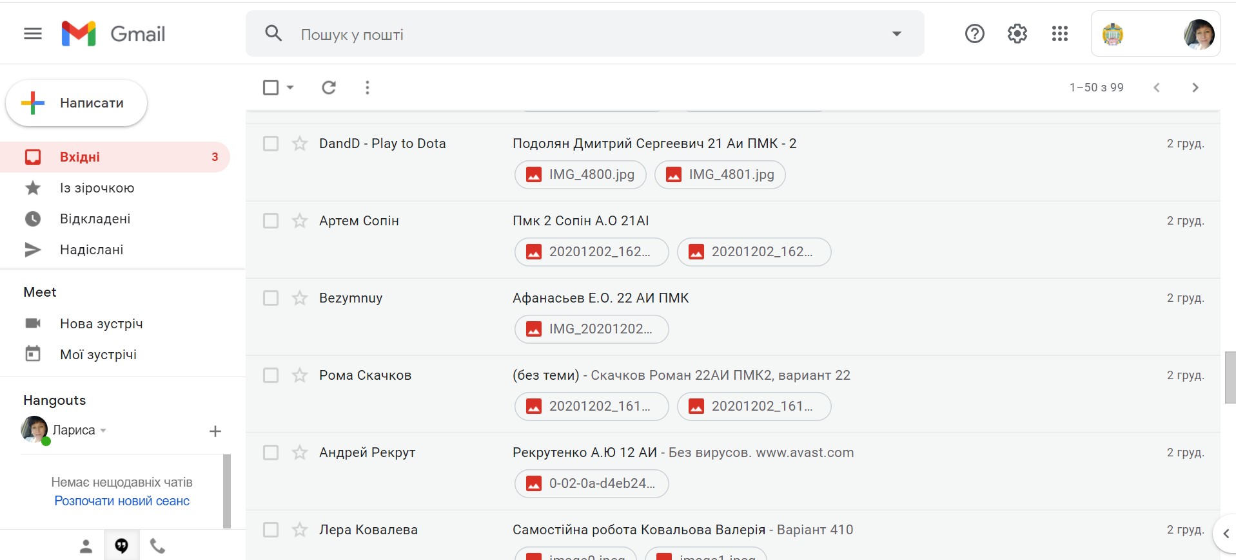Open the select-all dropdown arrow
The image size is (1236, 560).
(290, 88)
